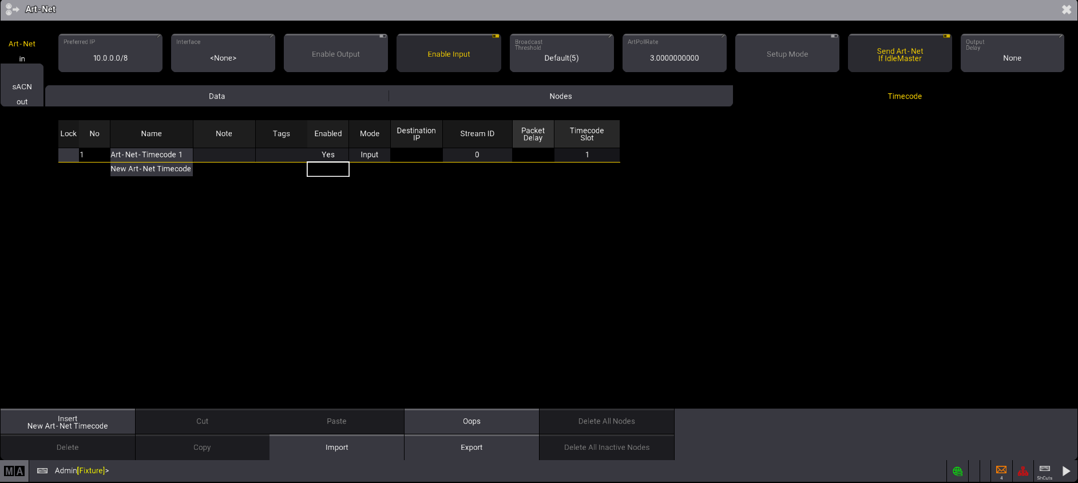Open the Preferred IP selector
1078x483 pixels.
pos(110,53)
